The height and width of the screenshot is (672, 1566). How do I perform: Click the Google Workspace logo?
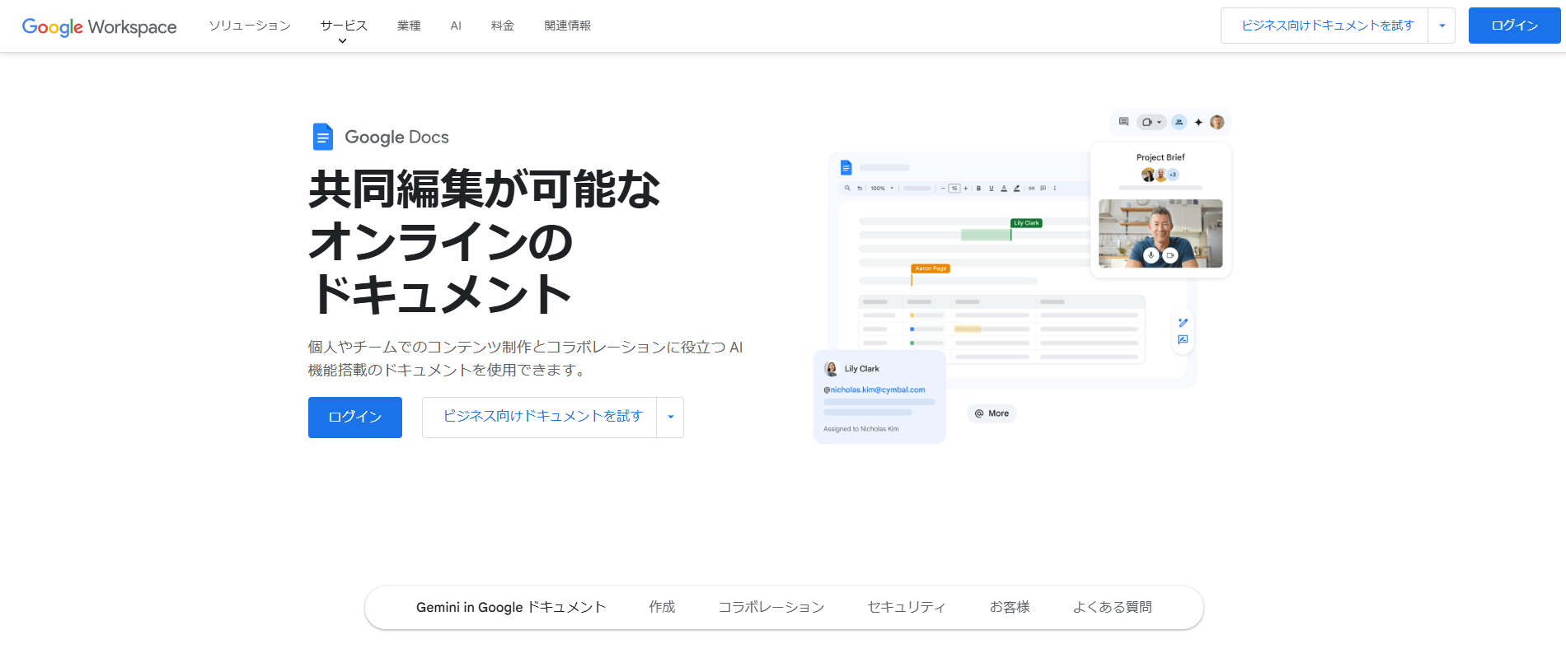tap(99, 26)
